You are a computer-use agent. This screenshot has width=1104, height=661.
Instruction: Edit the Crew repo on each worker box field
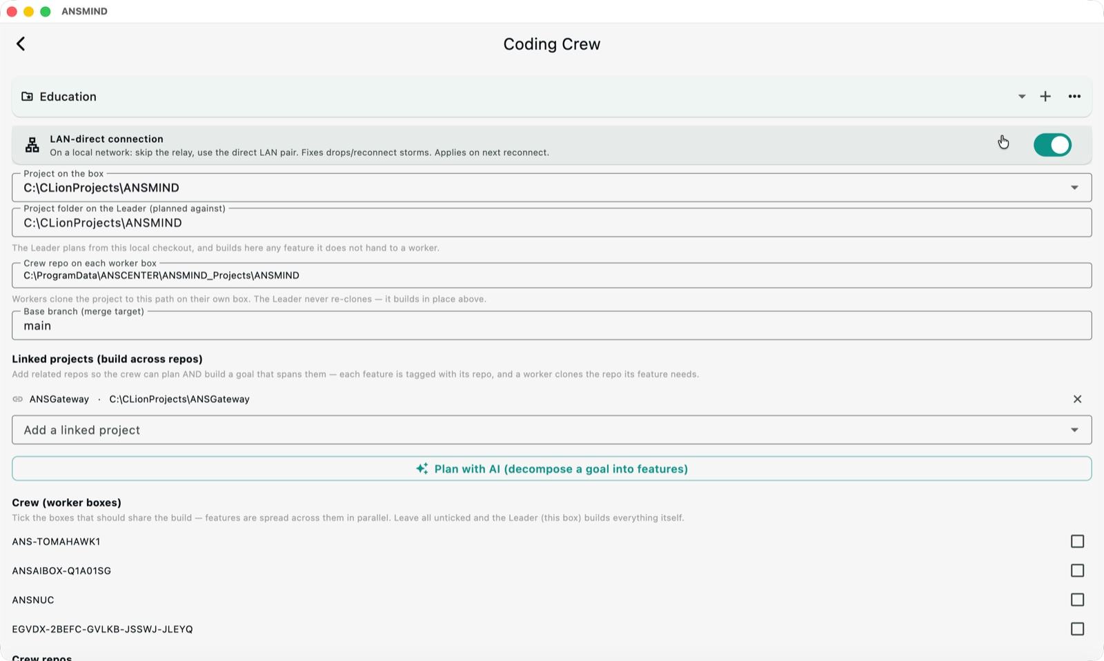tap(551, 275)
